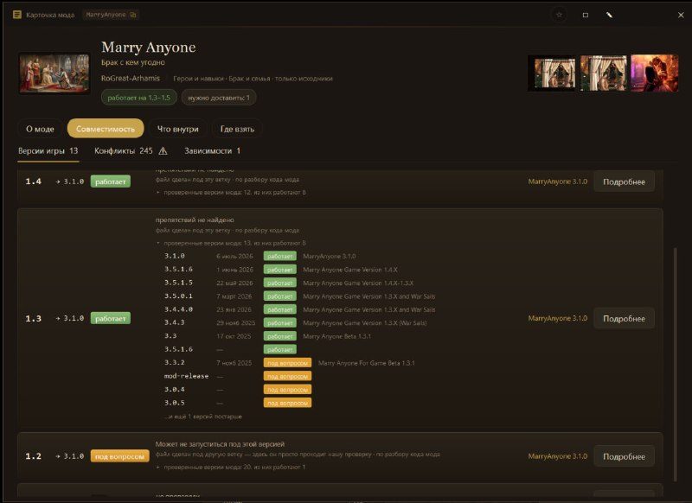The width and height of the screenshot is (692, 503).
Task: Click the под вопросом badge for 3.3.2
Action: click(x=287, y=363)
